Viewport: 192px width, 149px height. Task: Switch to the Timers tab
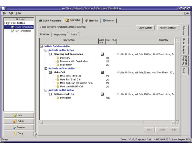(73, 35)
